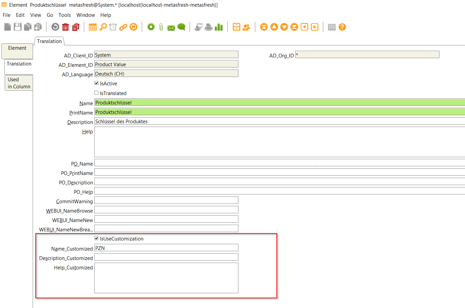Open the Tools menu
The width and height of the screenshot is (465, 308).
pyautogui.click(x=65, y=15)
